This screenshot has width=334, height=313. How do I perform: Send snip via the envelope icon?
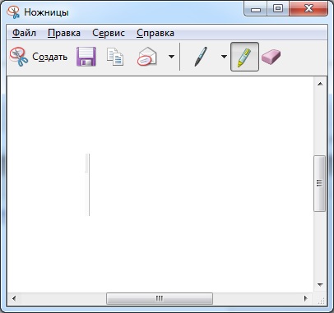coord(147,57)
